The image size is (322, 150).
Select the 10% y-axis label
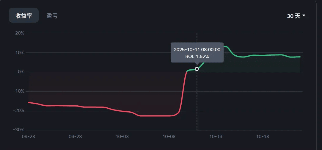20,53
